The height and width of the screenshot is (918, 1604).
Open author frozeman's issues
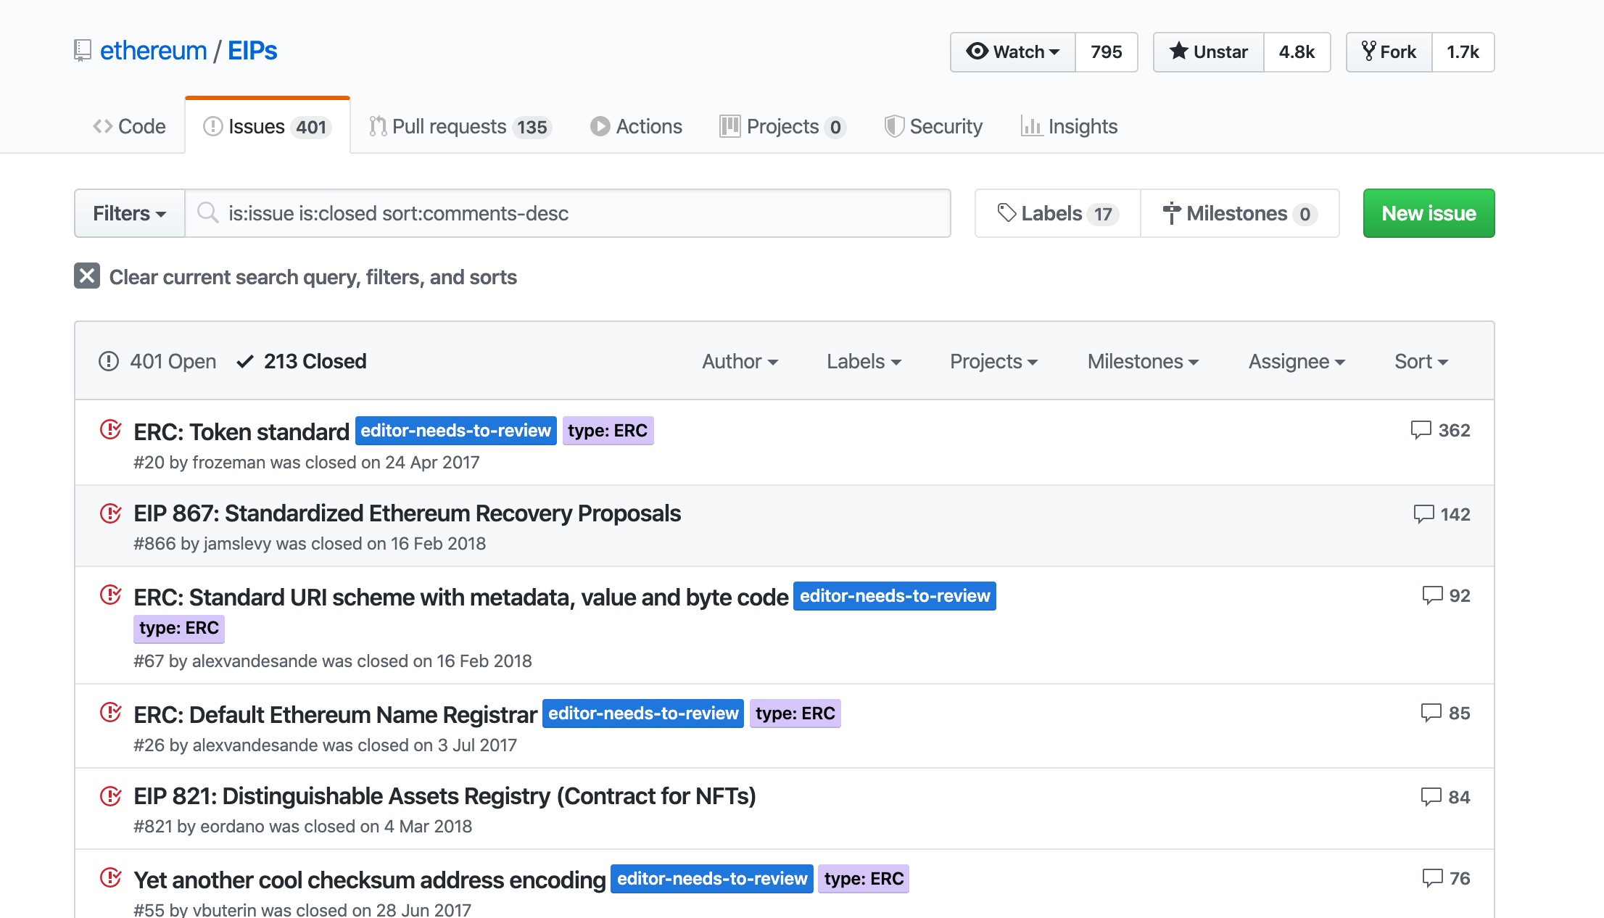click(228, 463)
